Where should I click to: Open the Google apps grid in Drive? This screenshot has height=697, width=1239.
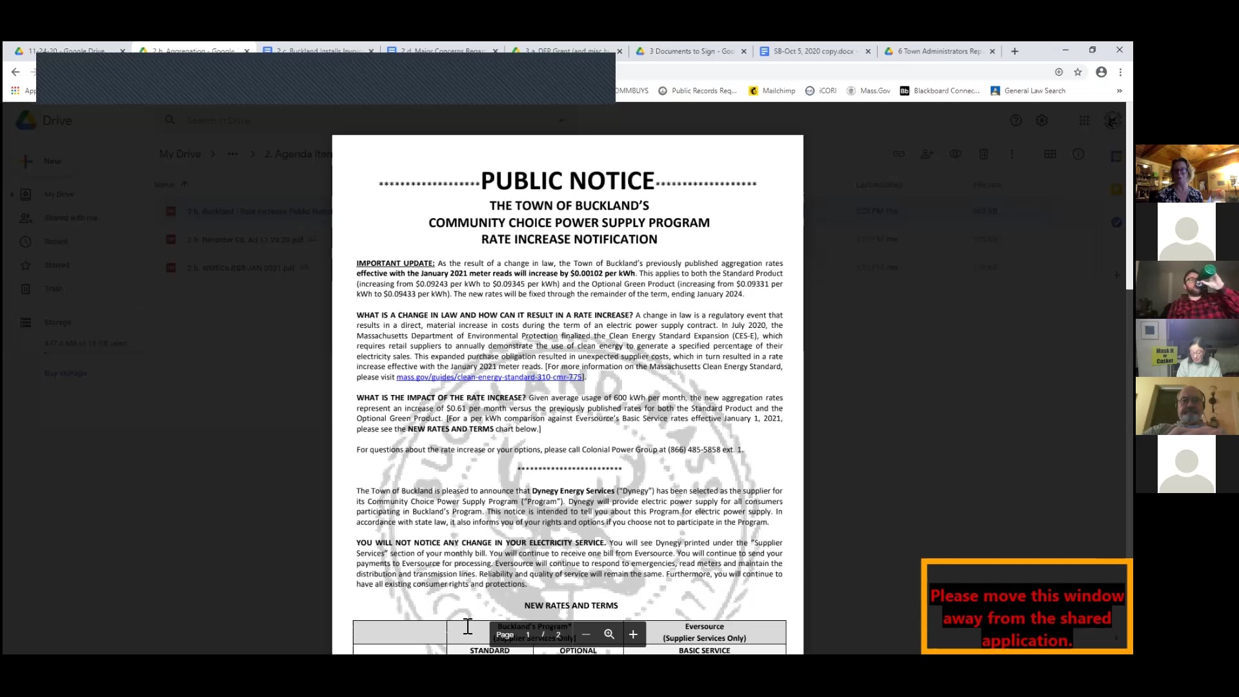(x=1084, y=121)
